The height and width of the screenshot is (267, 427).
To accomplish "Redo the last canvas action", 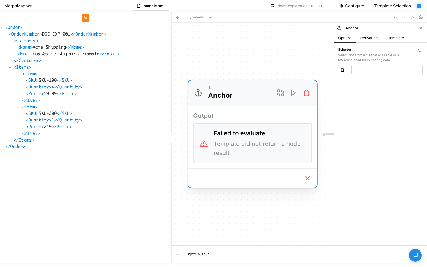I will (404, 17).
